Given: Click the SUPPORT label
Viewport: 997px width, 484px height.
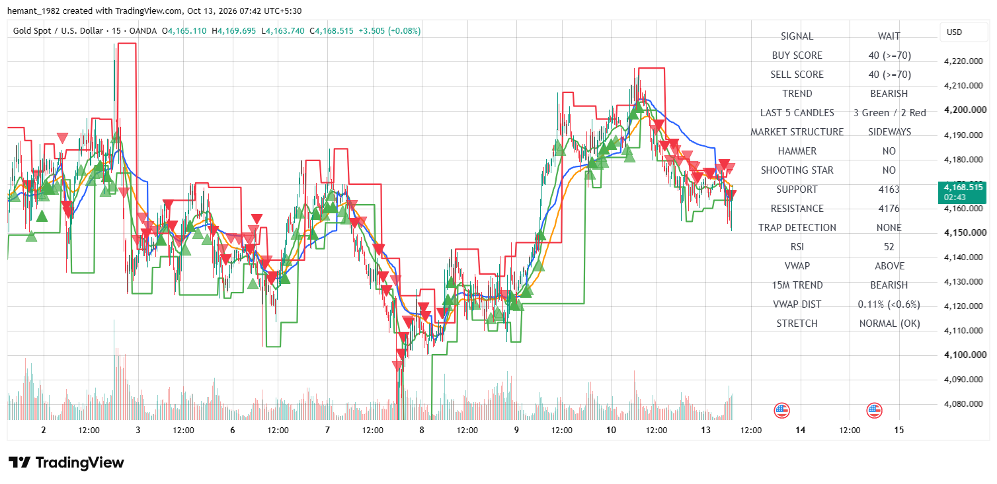Looking at the screenshot, I should point(797,190).
